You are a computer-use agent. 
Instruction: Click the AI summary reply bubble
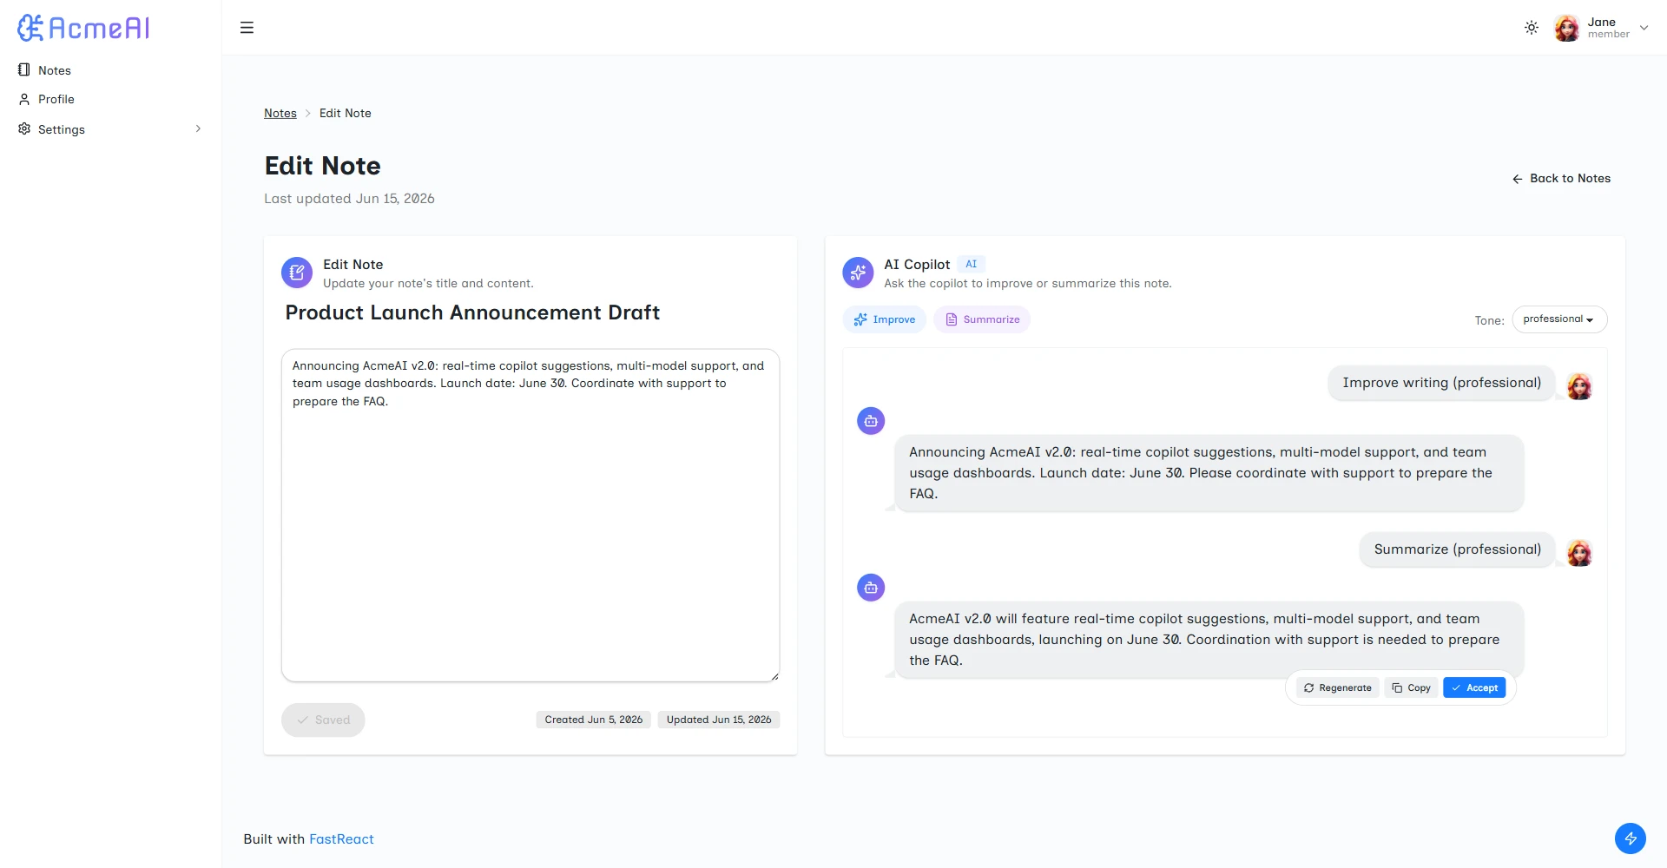1209,640
